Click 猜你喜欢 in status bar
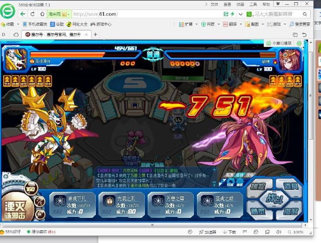Screen dimensions: 321x243 (x=41, y=232)
